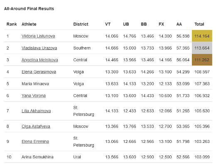Click Angelina Melnikova's name link

[40, 60]
